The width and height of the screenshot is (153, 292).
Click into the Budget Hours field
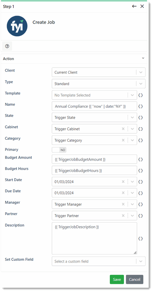click(94, 170)
